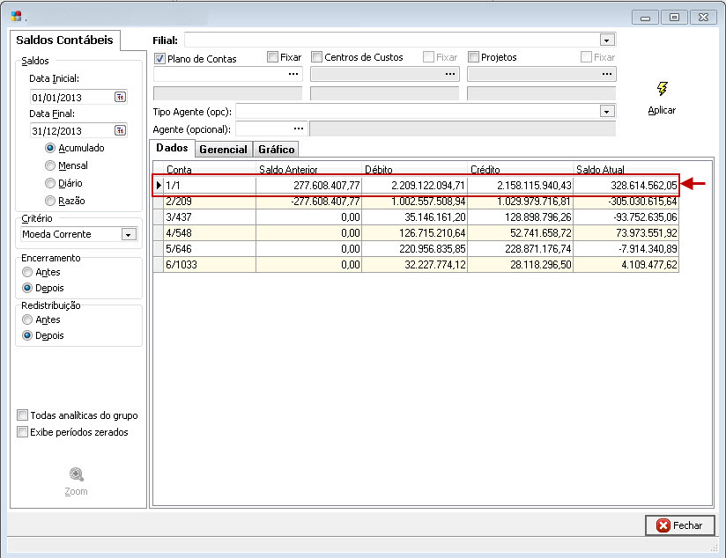Select the Mensal radio option
This screenshot has height=558, width=726.
[x=50, y=165]
